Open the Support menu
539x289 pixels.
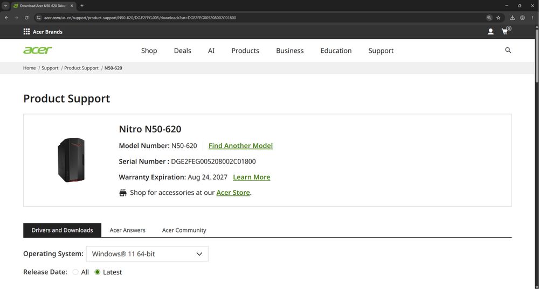coord(381,51)
